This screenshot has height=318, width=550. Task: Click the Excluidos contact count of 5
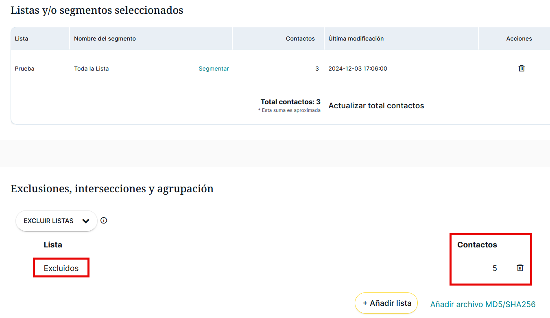(495, 268)
